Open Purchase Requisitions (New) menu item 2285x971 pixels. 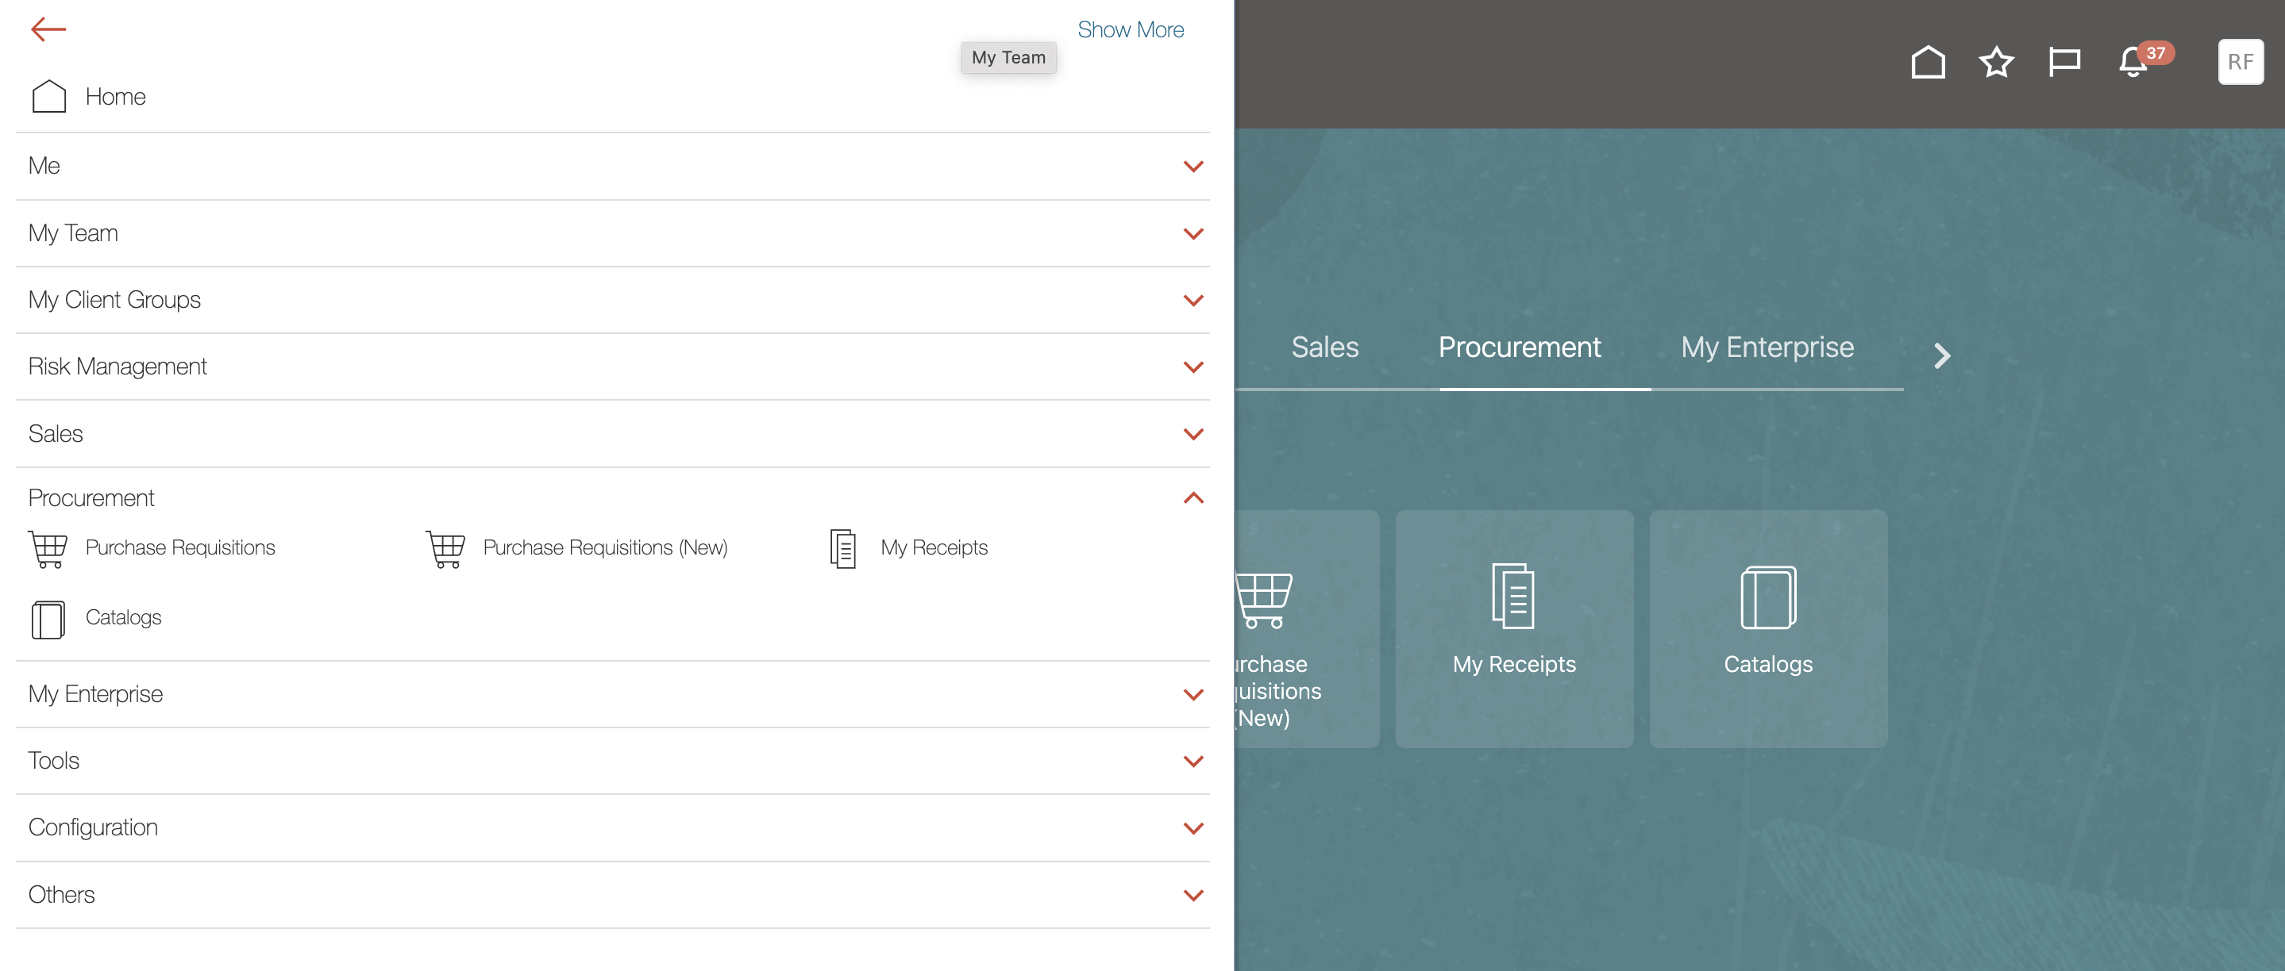point(604,547)
